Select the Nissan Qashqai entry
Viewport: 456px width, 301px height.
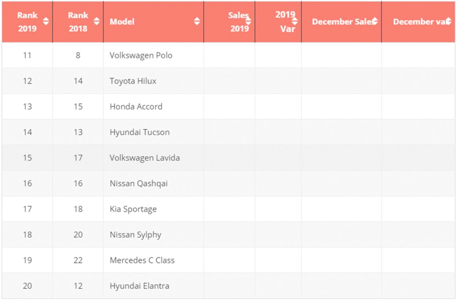pos(139,184)
